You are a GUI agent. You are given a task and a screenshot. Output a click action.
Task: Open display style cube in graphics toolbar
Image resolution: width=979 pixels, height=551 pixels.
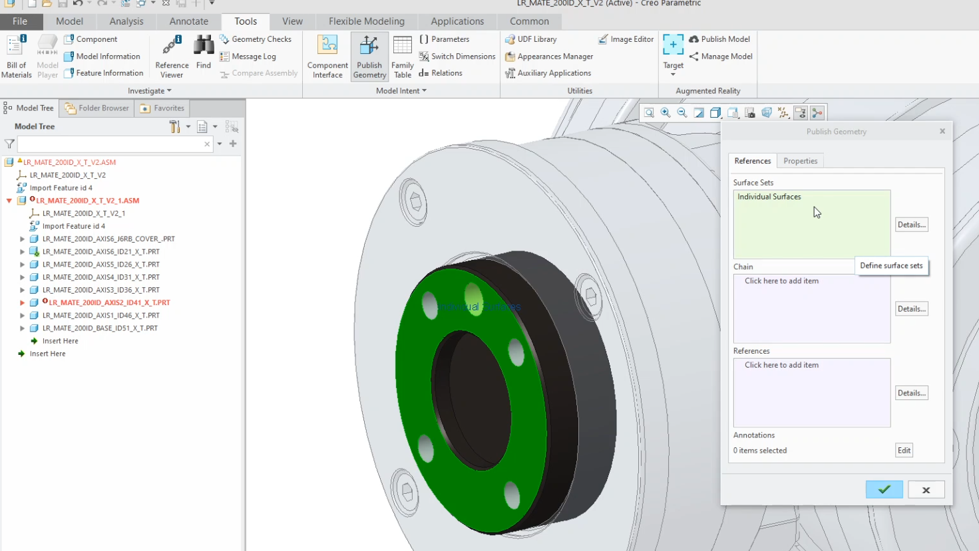pyautogui.click(x=715, y=113)
